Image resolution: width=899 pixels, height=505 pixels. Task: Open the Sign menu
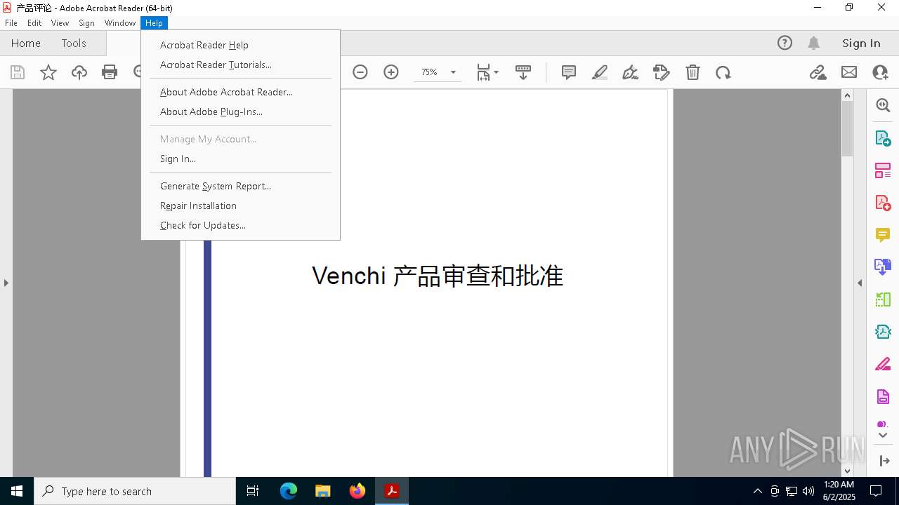[86, 23]
